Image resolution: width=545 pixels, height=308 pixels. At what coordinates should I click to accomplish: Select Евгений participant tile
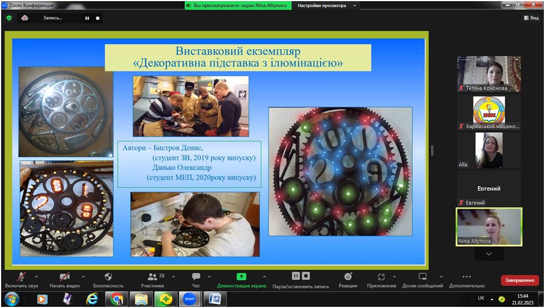[489, 188]
